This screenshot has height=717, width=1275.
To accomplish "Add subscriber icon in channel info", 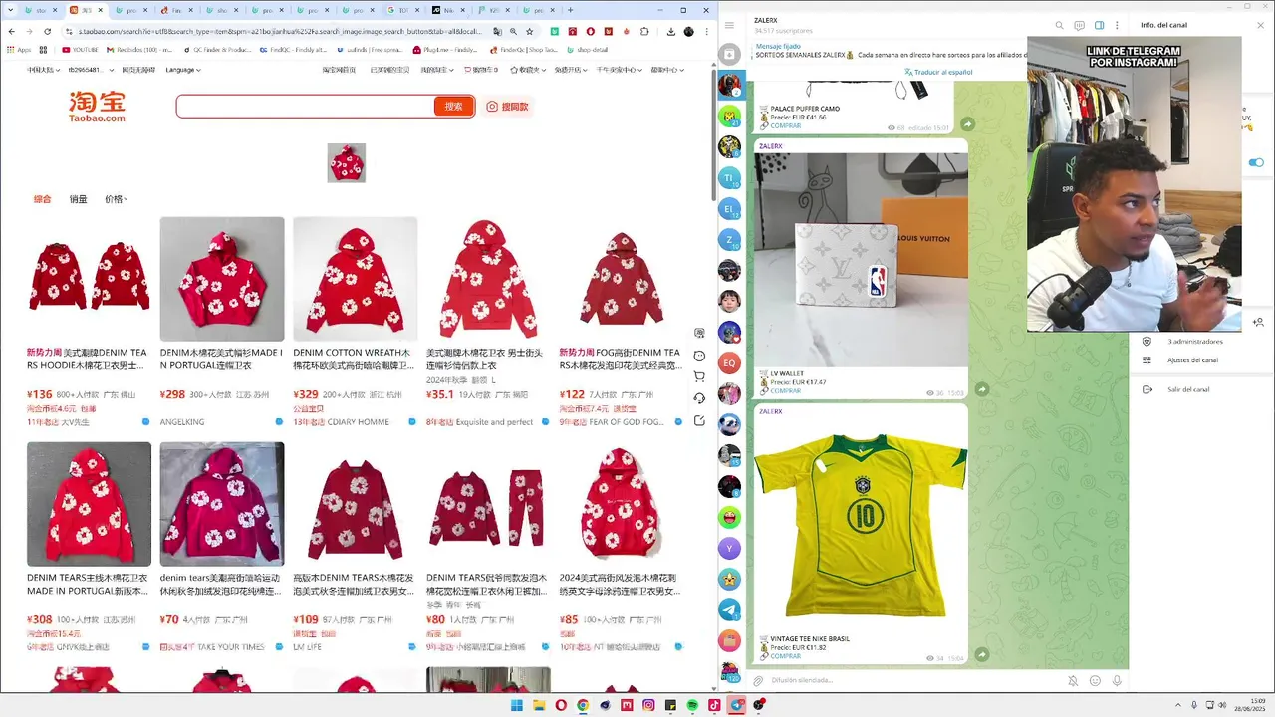I will coord(1258,322).
